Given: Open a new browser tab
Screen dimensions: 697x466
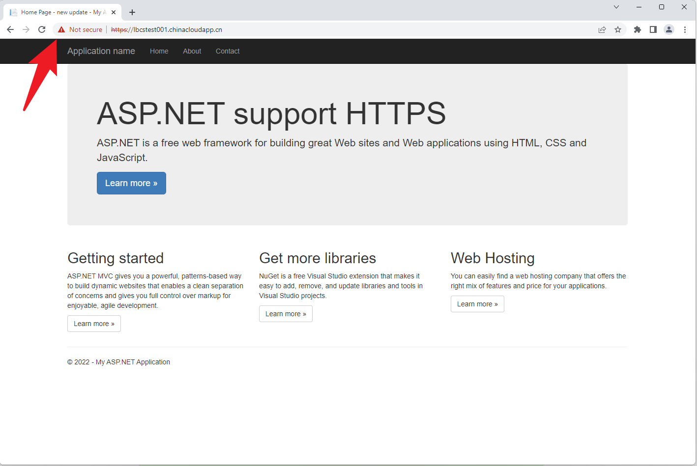Looking at the screenshot, I should (x=132, y=12).
